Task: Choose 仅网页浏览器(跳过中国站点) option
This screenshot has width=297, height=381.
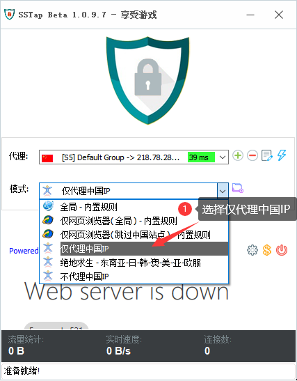Action: click(x=134, y=235)
